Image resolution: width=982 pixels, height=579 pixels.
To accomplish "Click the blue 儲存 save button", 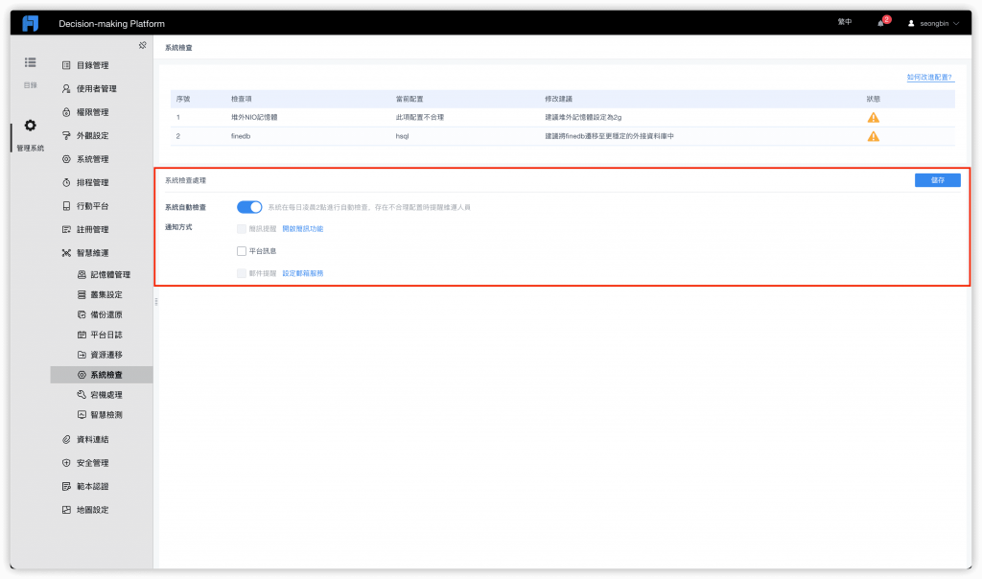I will 938,180.
